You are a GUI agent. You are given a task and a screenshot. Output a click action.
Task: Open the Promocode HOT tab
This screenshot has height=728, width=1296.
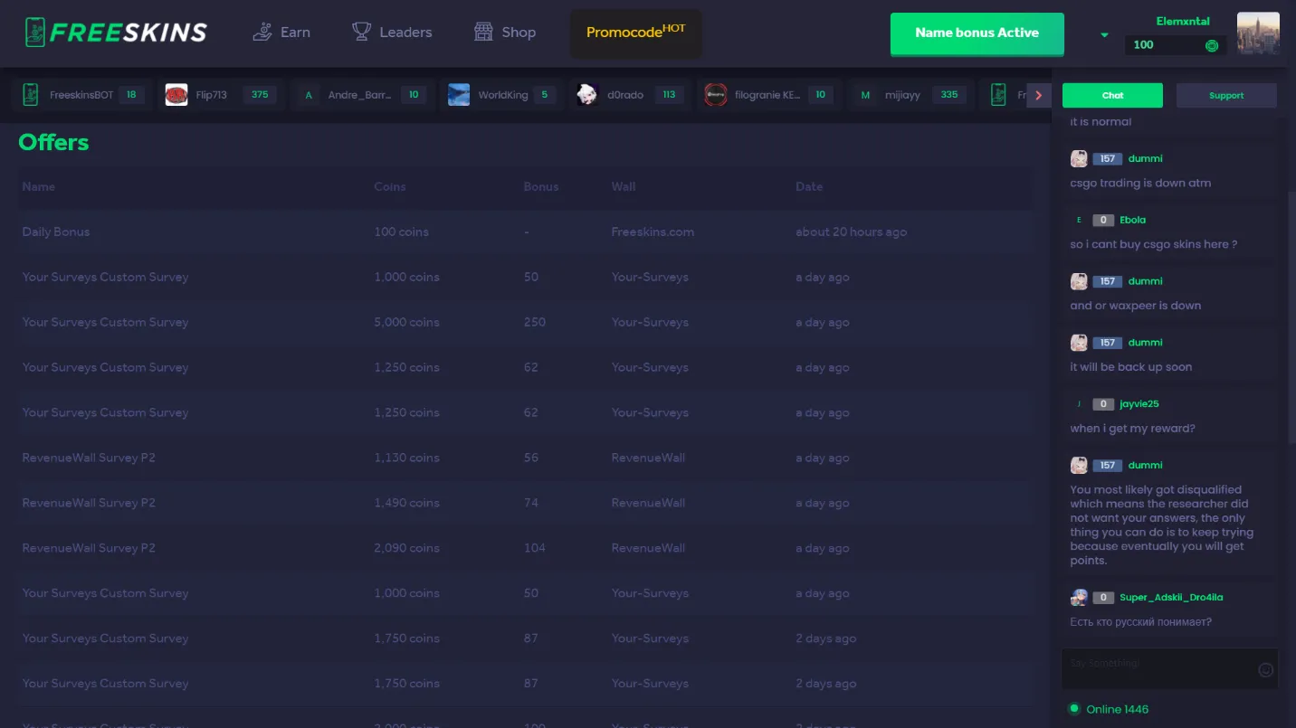point(635,33)
